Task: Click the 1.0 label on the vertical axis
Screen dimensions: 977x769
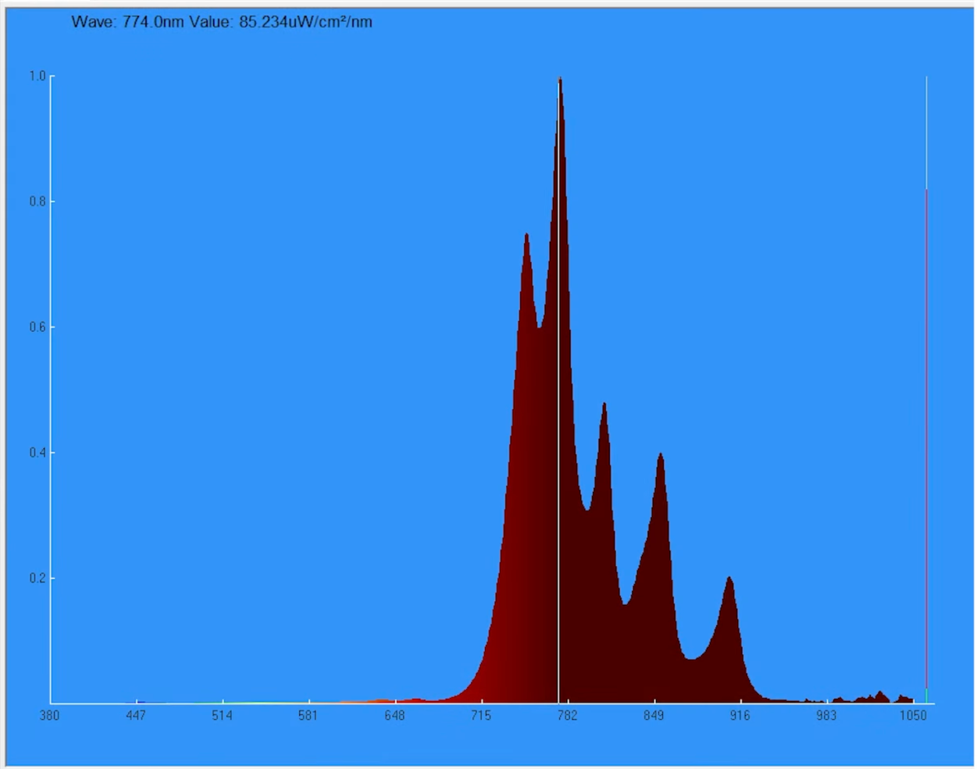Action: point(37,76)
